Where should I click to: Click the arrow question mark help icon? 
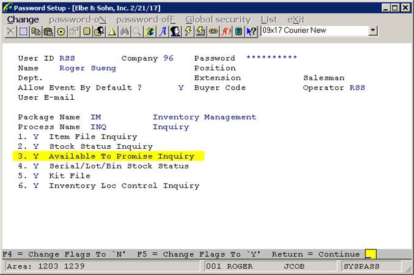click(x=251, y=32)
